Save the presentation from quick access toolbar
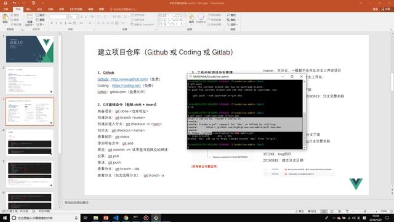 [x=6, y=3]
